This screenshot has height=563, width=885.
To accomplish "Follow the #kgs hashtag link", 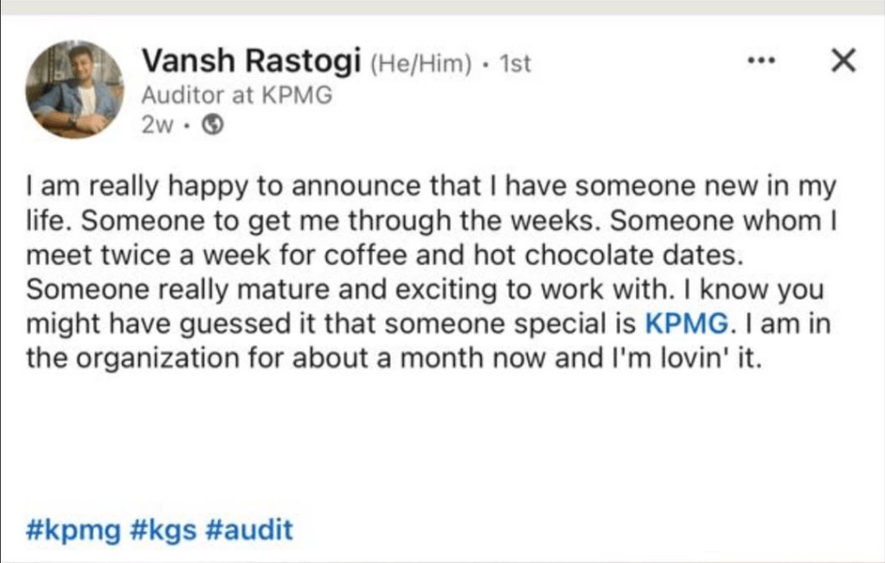I will [165, 529].
